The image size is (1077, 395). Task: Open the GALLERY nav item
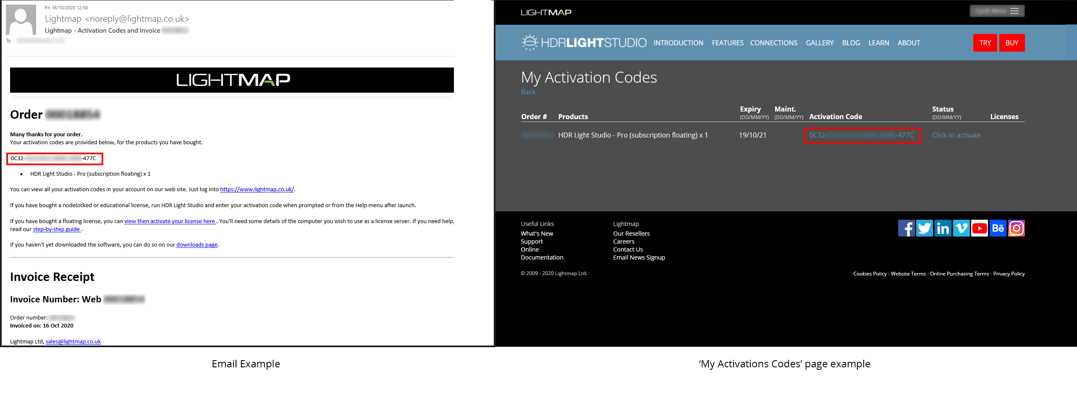(x=820, y=43)
